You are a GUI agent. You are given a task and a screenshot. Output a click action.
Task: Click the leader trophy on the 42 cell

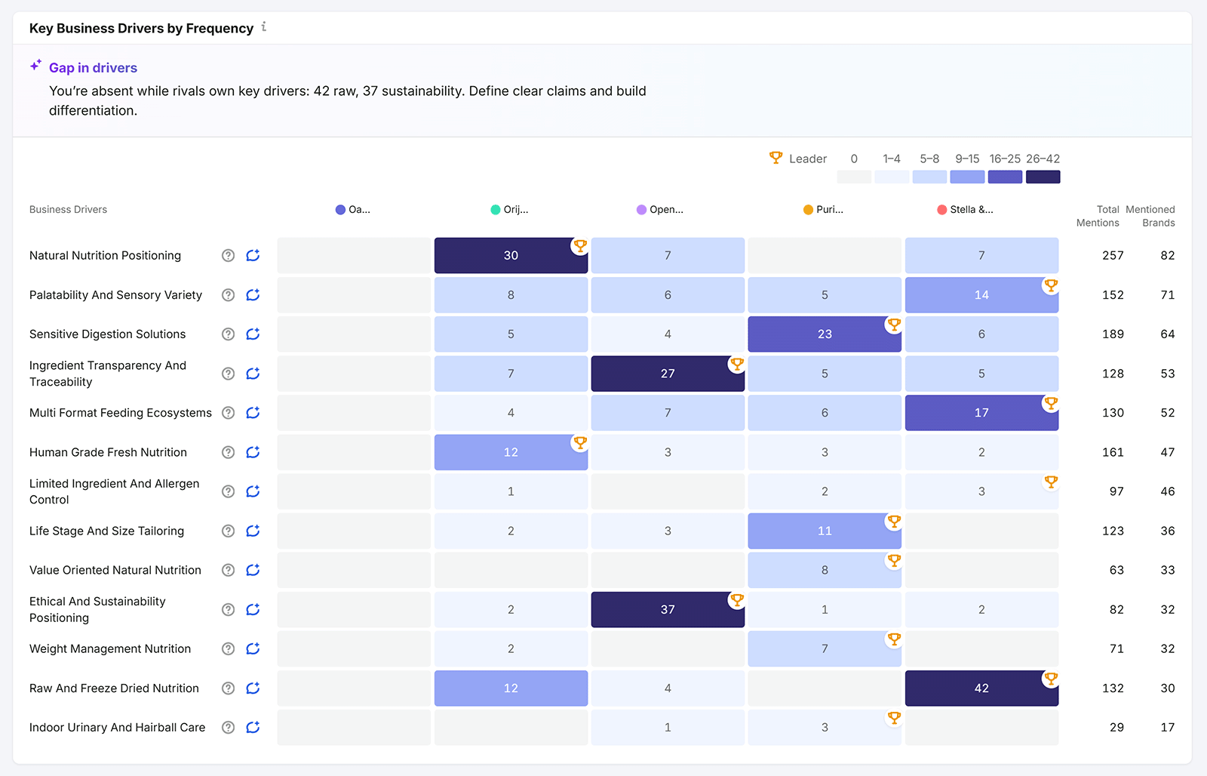(x=1051, y=679)
